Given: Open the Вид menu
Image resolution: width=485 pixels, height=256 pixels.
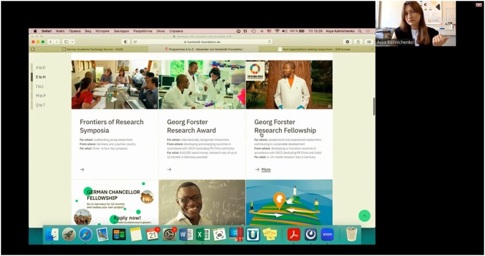Looking at the screenshot, I should tap(88, 31).
